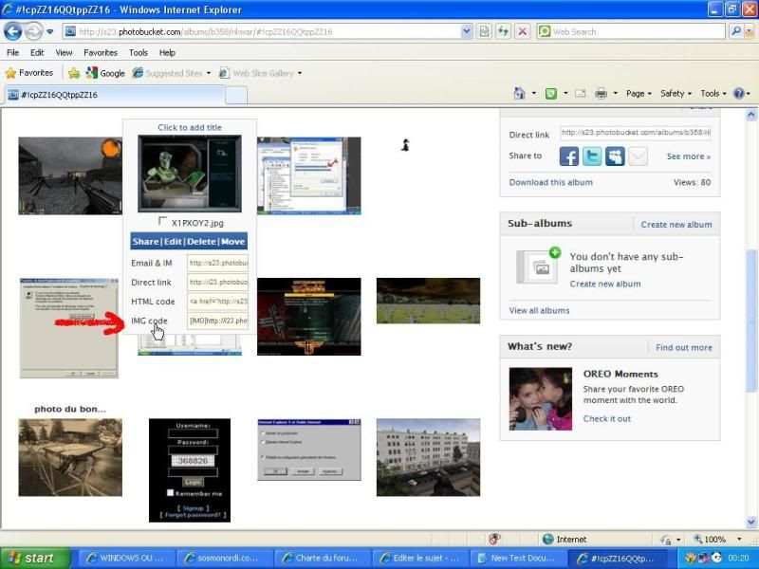Click 'Click to add title' above the image
759x569 pixels.
pos(190,128)
